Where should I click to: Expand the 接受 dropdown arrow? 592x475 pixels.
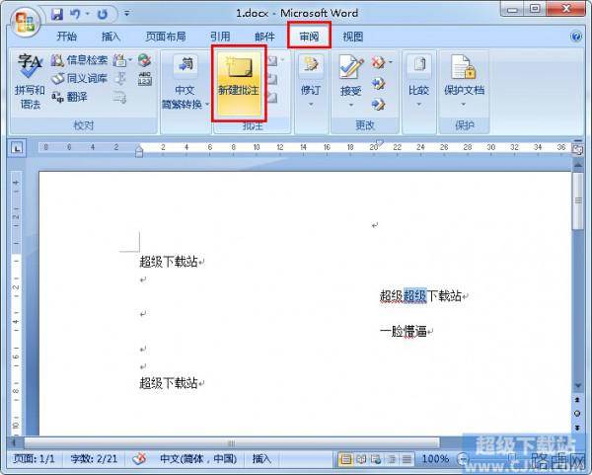point(351,105)
